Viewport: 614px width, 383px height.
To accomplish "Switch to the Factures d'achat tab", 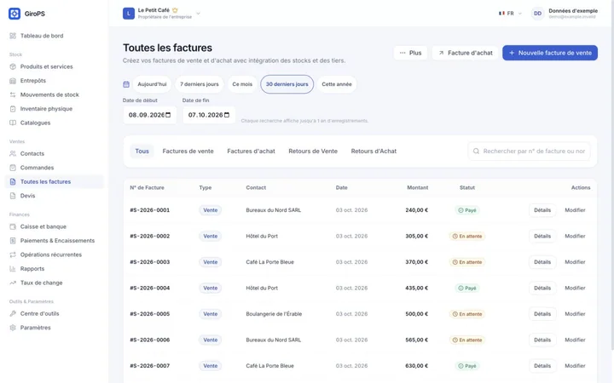I will click(x=251, y=151).
